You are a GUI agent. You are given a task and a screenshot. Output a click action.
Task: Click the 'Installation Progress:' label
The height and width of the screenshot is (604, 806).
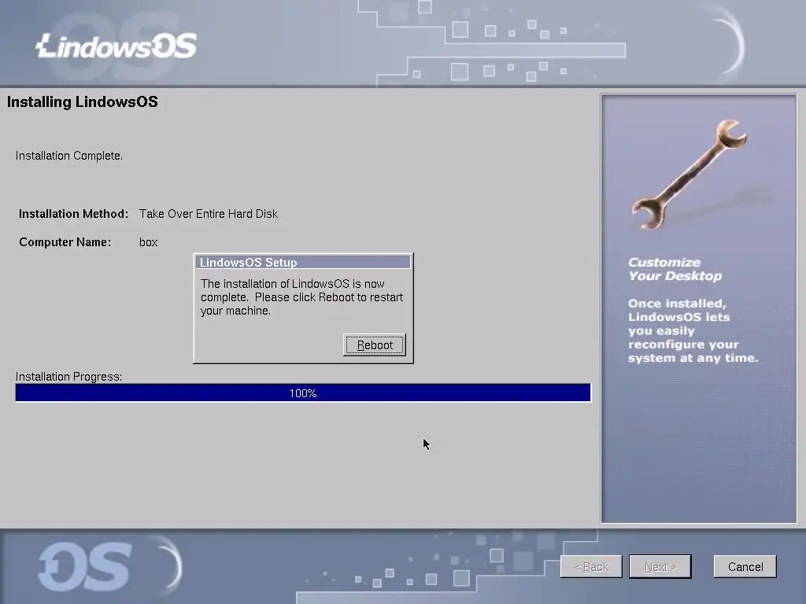tap(69, 377)
